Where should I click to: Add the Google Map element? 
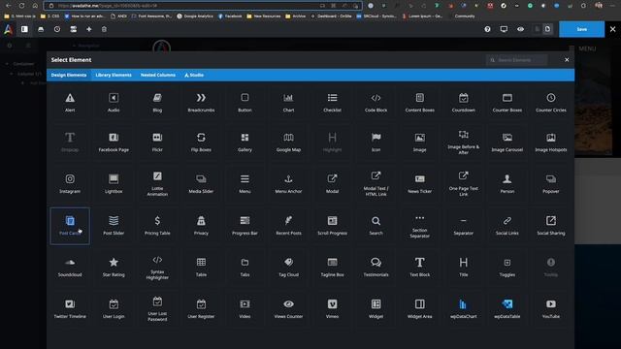click(x=288, y=143)
